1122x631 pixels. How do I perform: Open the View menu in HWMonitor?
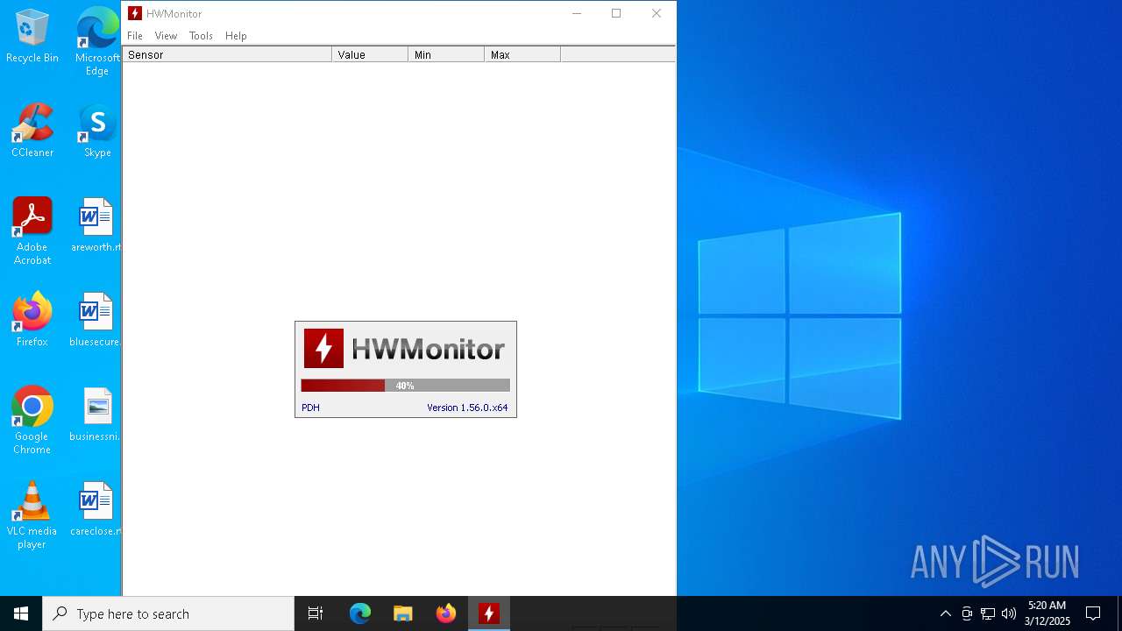[166, 36]
